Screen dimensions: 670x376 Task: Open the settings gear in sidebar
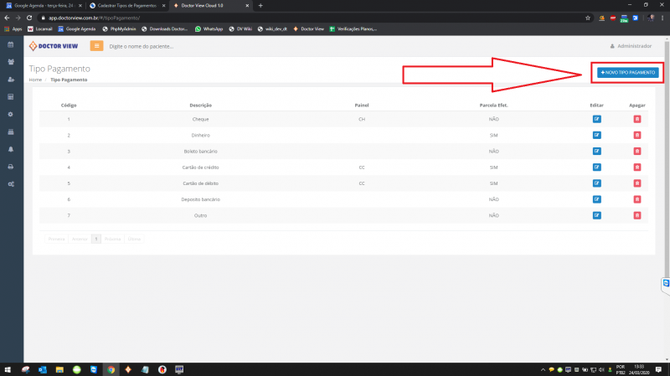click(11, 114)
